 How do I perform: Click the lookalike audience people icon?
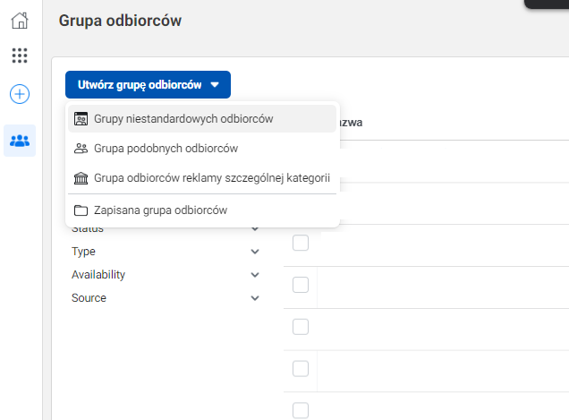(81, 149)
